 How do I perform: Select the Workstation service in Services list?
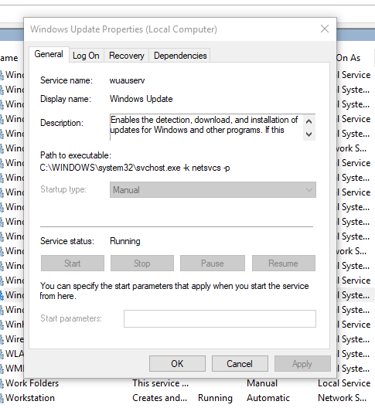pos(187,398)
